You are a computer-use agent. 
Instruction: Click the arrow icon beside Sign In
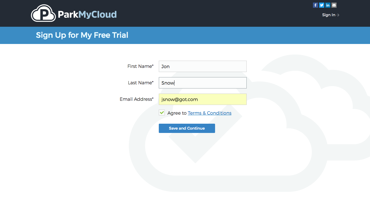tap(338, 15)
